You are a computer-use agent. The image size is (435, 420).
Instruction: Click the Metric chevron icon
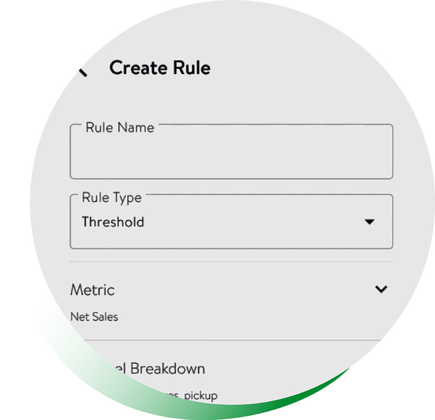[x=381, y=289]
